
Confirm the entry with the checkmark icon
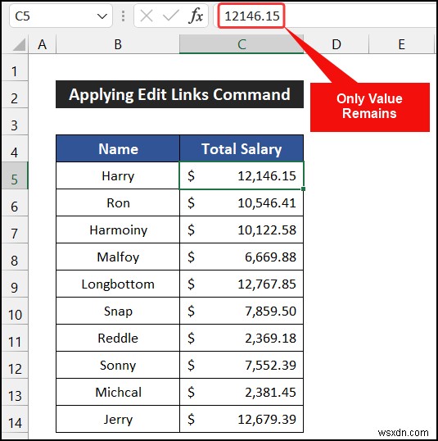click(x=171, y=16)
